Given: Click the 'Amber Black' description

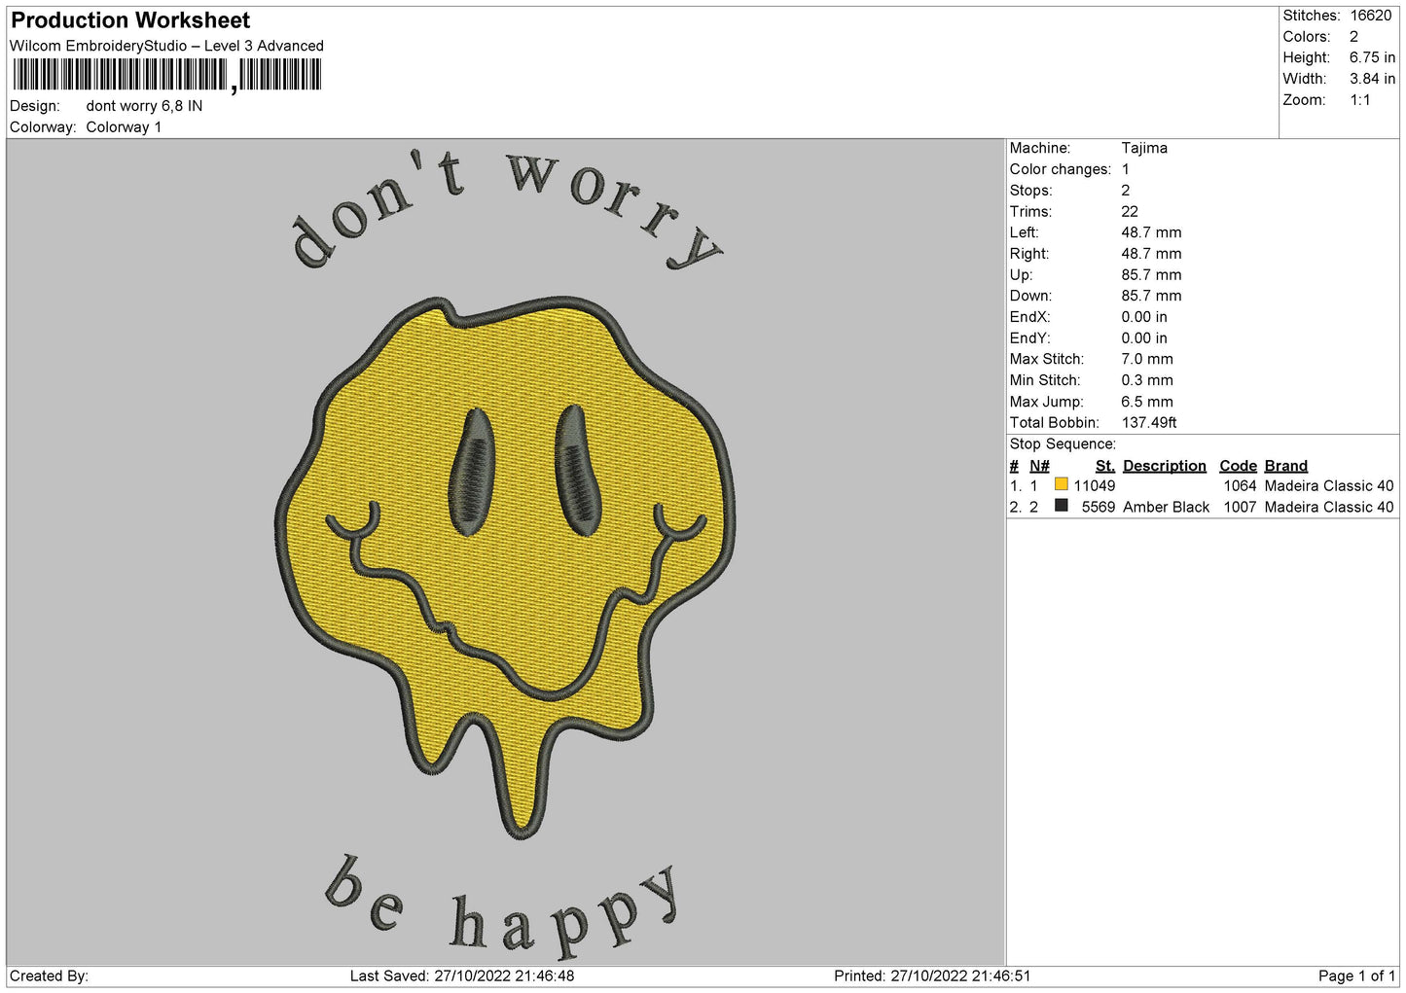Looking at the screenshot, I should [1166, 508].
